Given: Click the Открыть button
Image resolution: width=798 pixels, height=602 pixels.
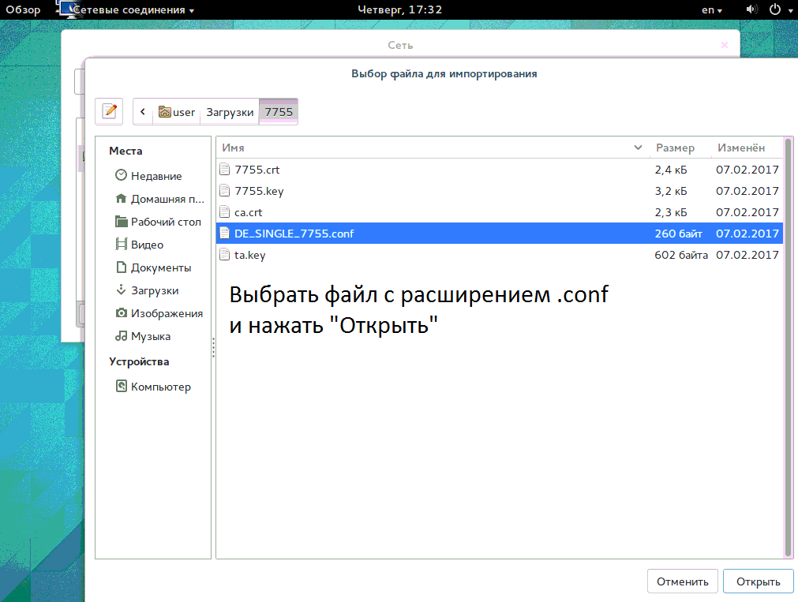Looking at the screenshot, I should point(758,581).
